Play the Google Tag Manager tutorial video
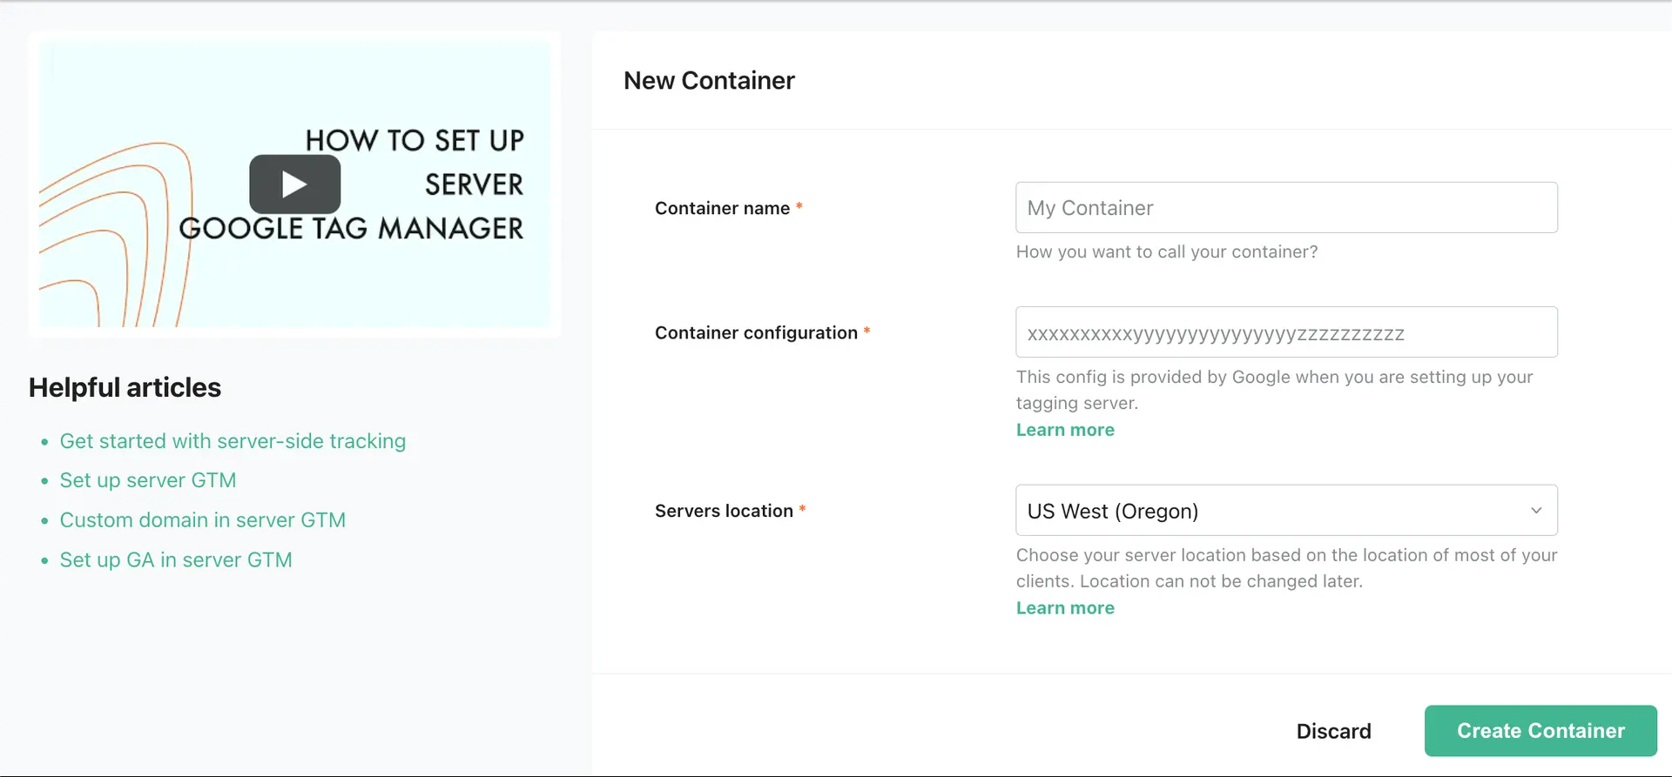1672x777 pixels. click(x=294, y=184)
